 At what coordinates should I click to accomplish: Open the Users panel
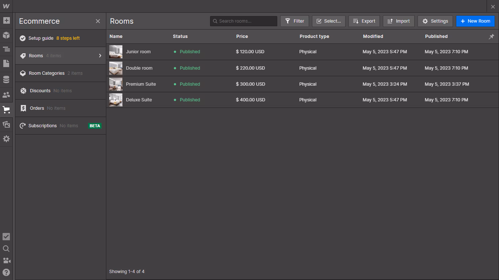(6, 95)
